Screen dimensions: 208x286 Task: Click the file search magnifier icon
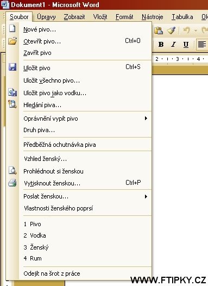[12, 104]
